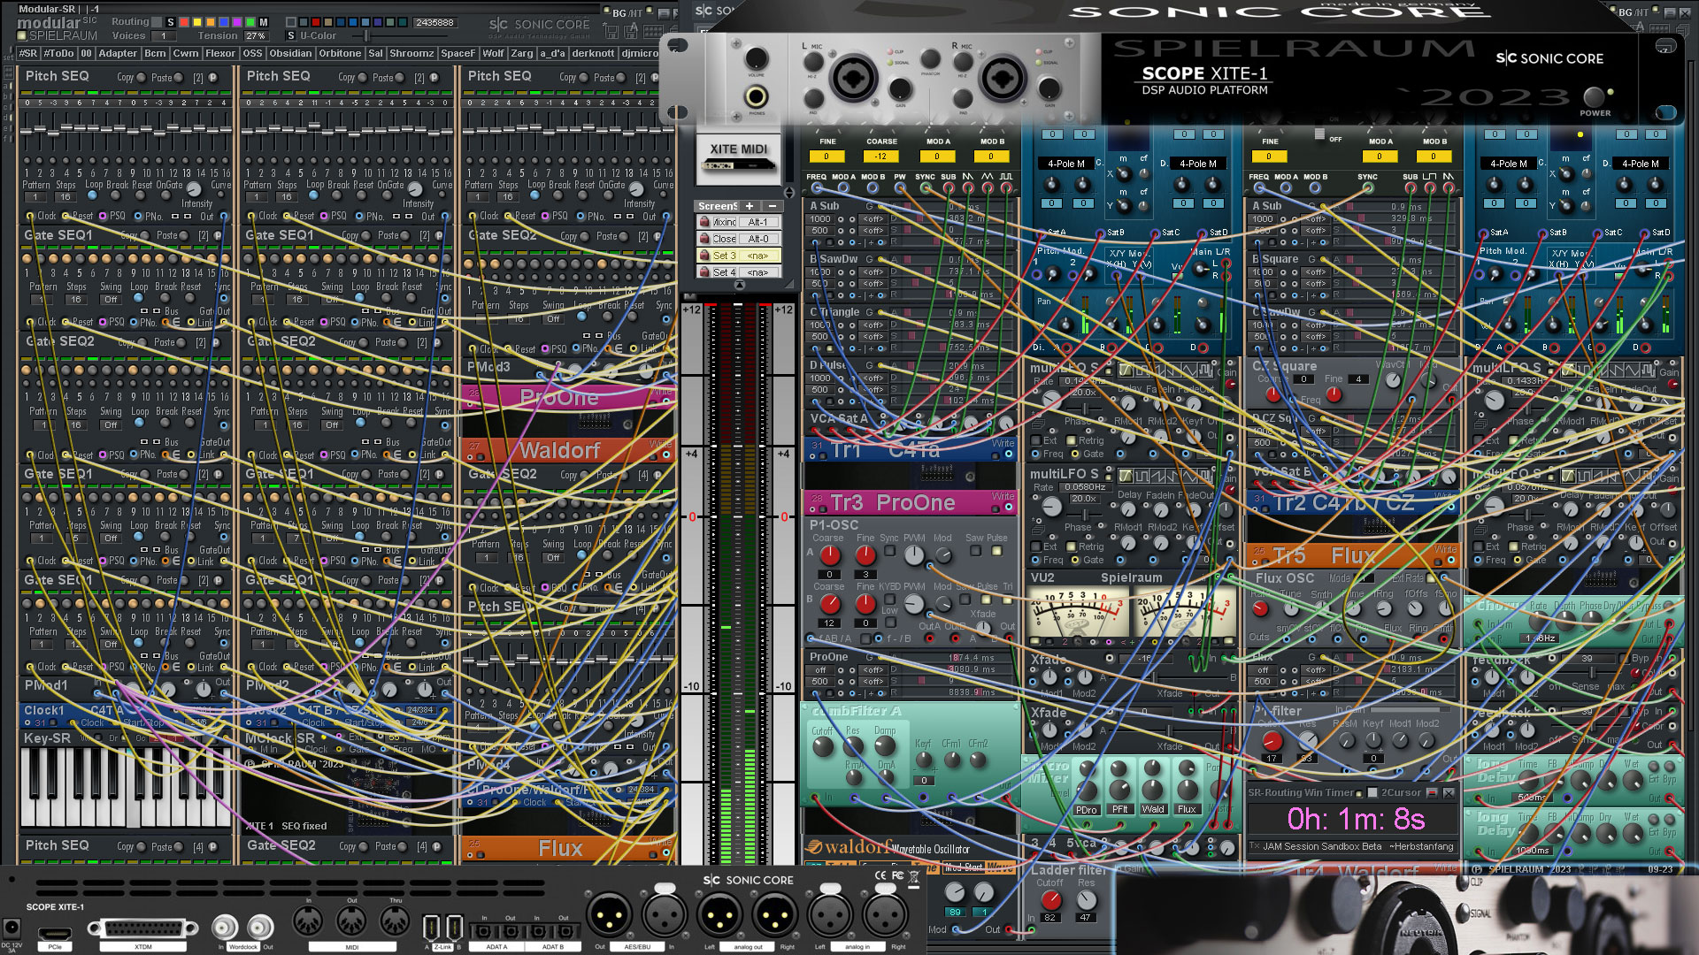This screenshot has height=955, width=1699.
Task: Select the derknott tab
Action: (x=593, y=53)
